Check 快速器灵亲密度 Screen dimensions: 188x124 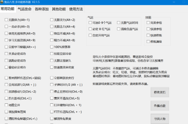(52, 67)
